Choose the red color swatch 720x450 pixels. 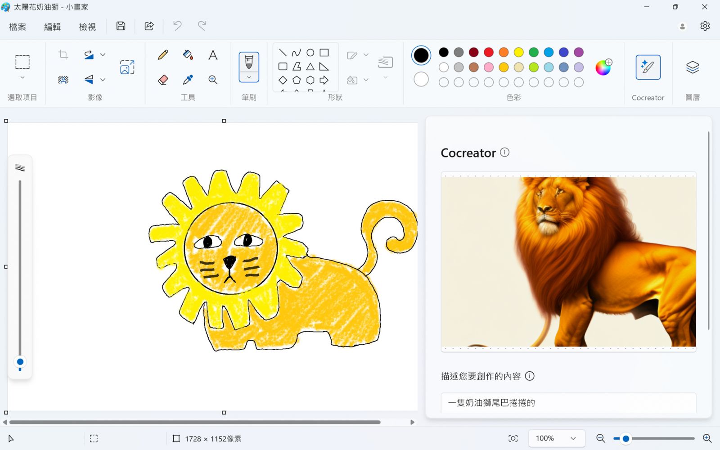[489, 52]
